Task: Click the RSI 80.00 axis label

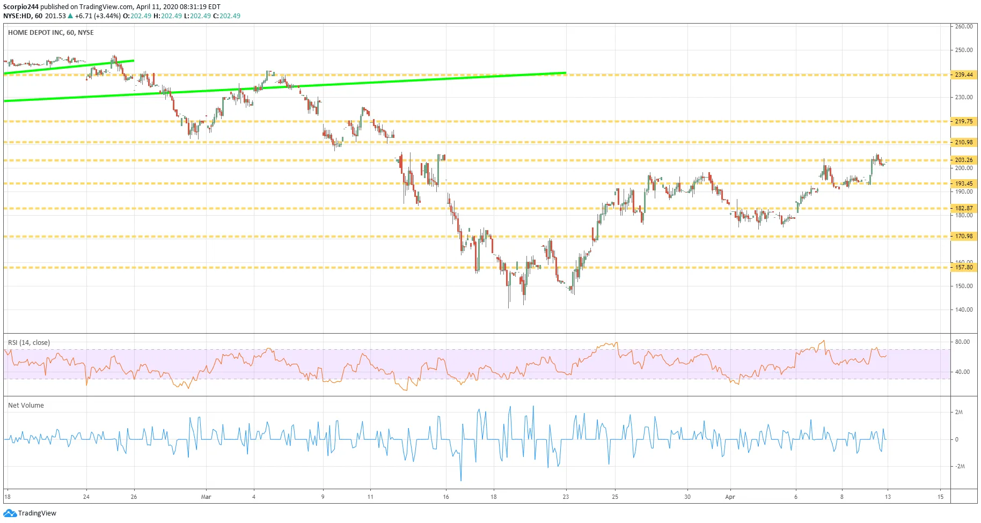Action: 962,342
